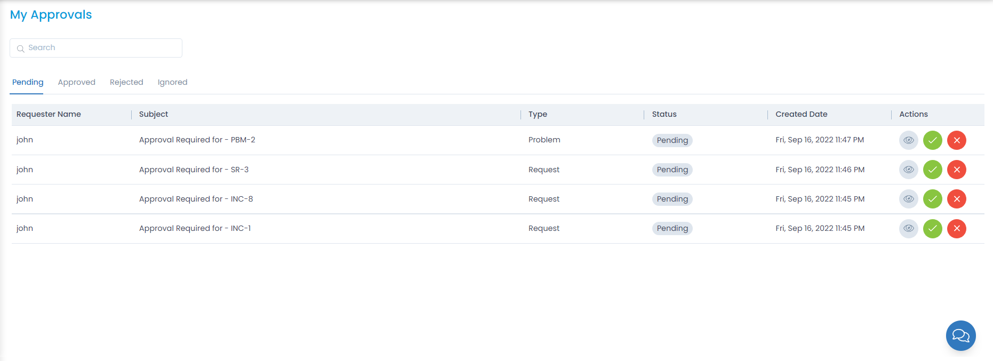
Task: Open the 'Approval Required for - PBM-2' subject
Action: pyautogui.click(x=197, y=140)
